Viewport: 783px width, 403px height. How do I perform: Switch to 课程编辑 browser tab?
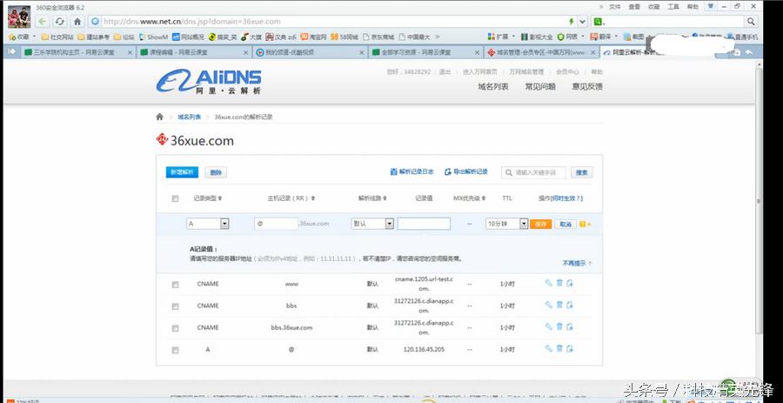[x=194, y=52]
